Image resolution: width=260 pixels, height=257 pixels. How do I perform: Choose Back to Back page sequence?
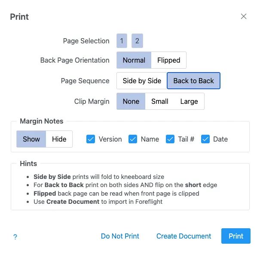click(x=193, y=81)
